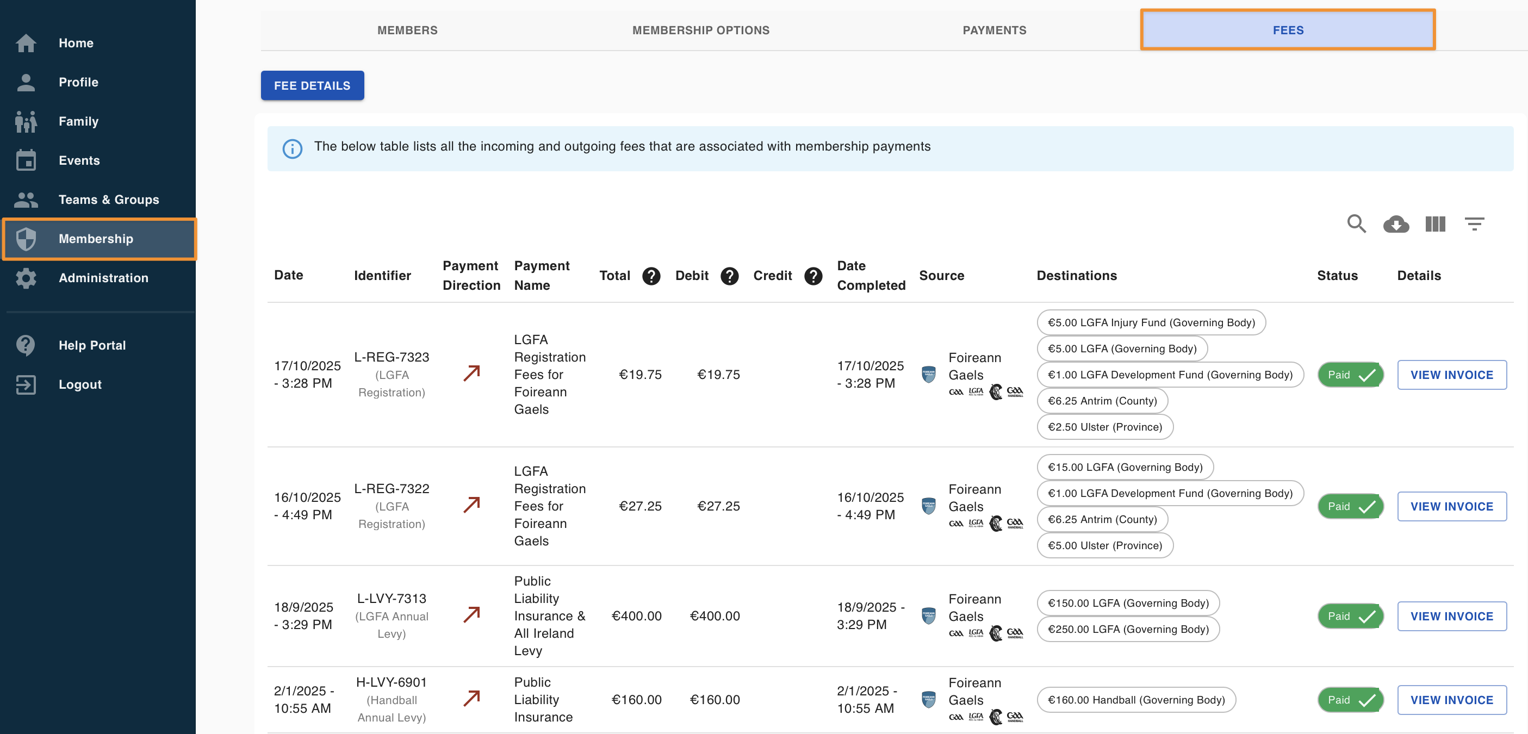Open Administration in the sidebar menu
This screenshot has width=1528, height=734.
[98, 277]
